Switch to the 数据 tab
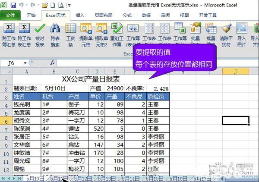 (146, 15)
